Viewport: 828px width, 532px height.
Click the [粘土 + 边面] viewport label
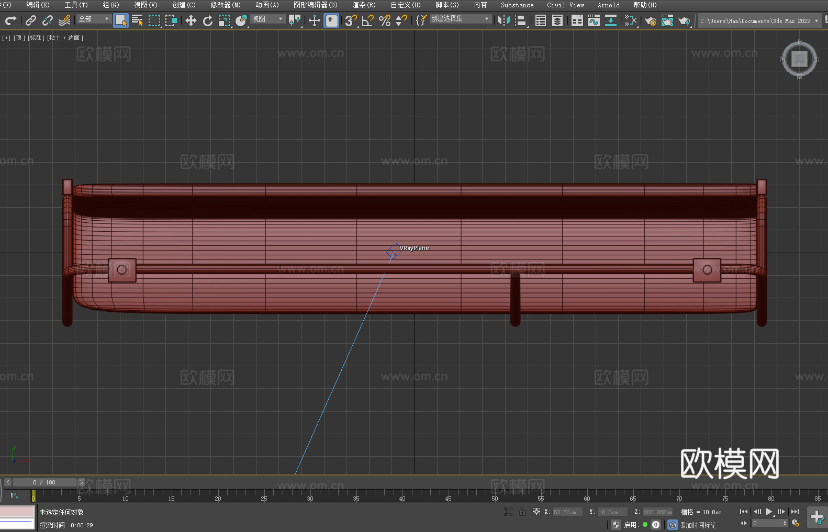[65, 38]
